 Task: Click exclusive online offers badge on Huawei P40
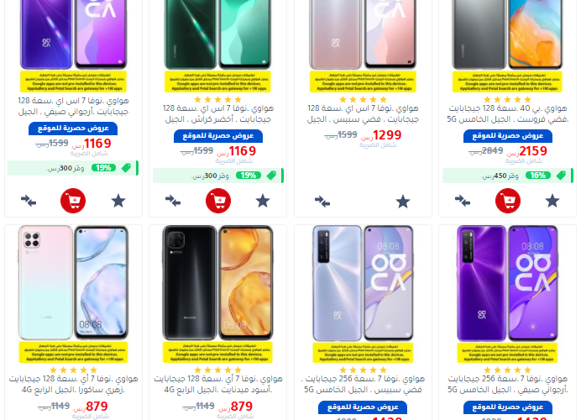tap(508, 136)
